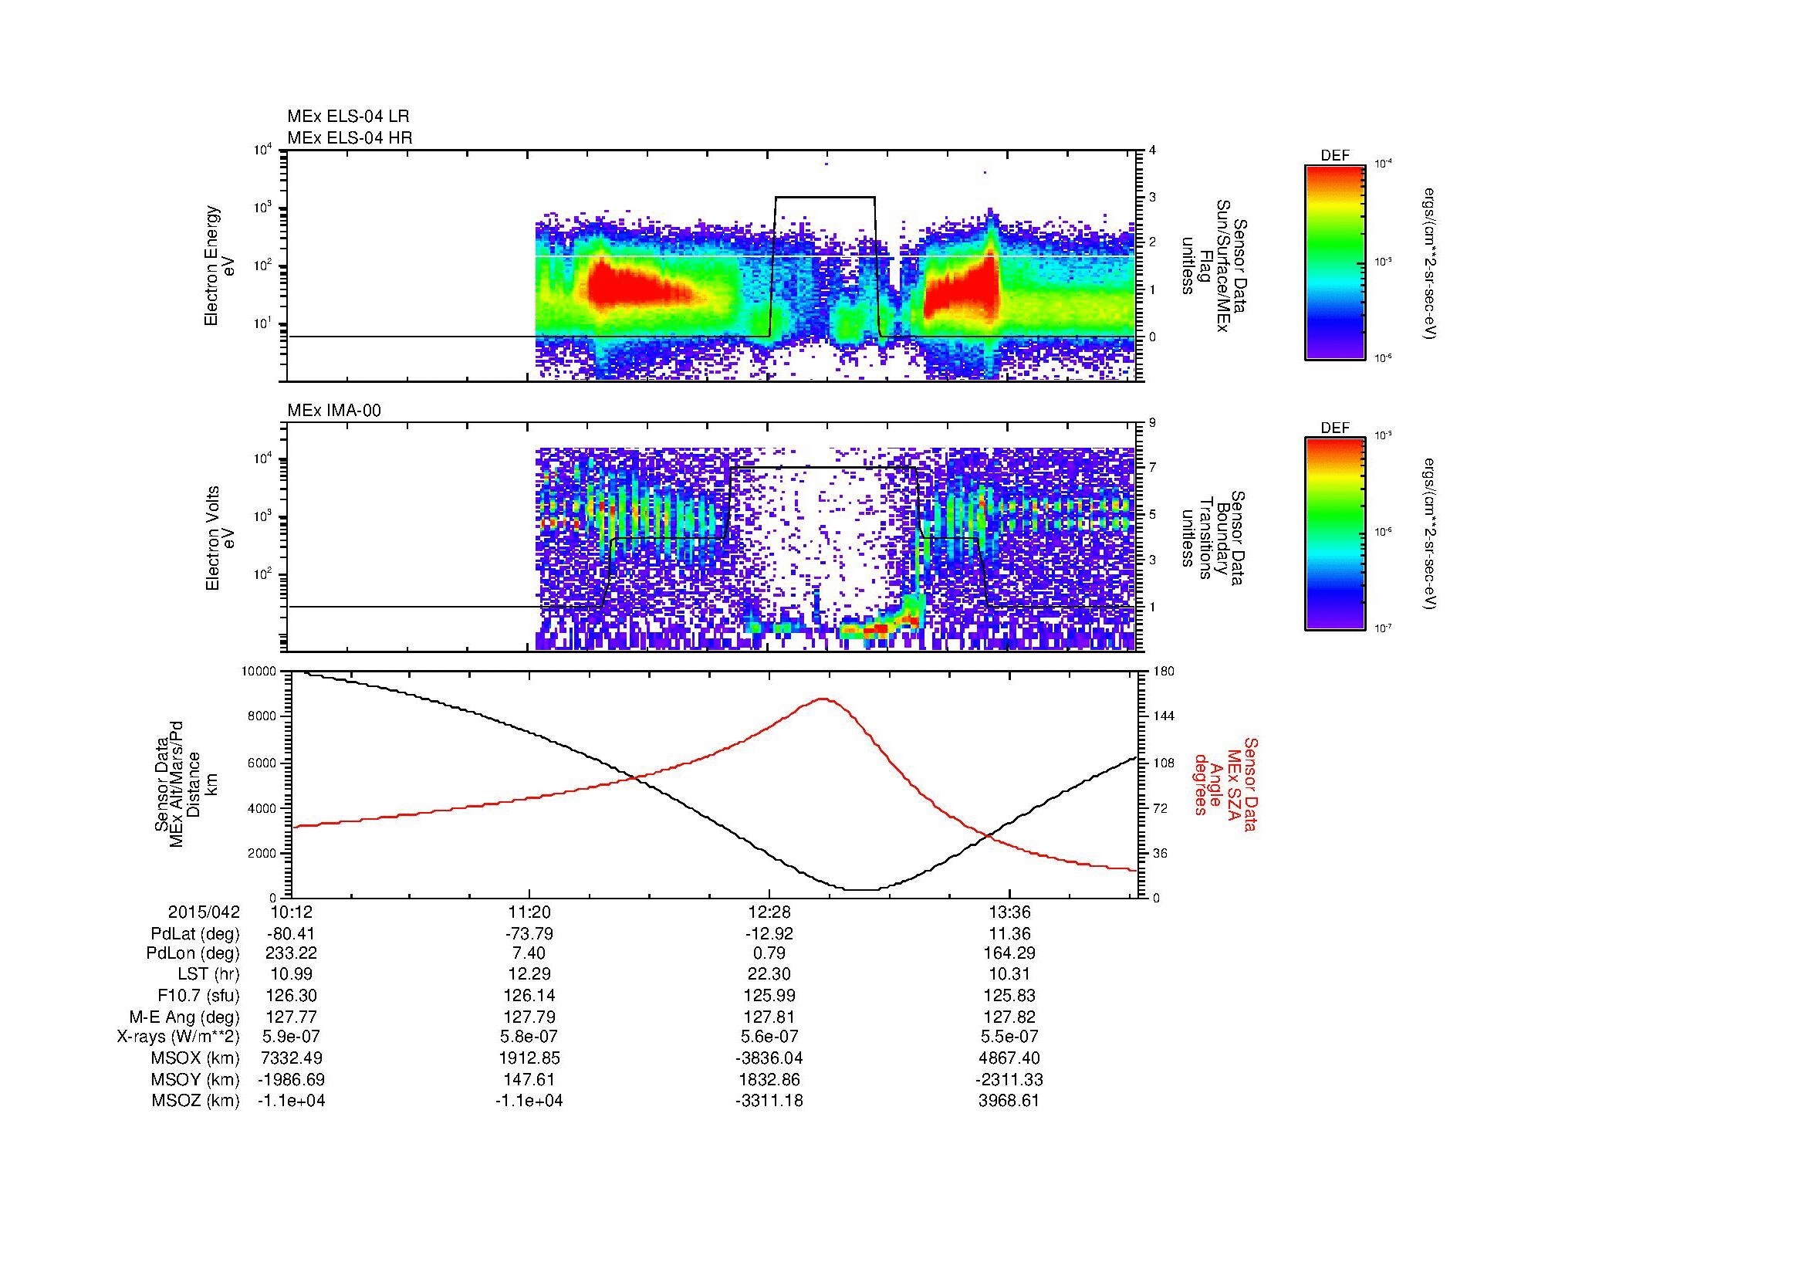
Task: Click the 'MSOX (km)' row label
Action: coord(196,1059)
